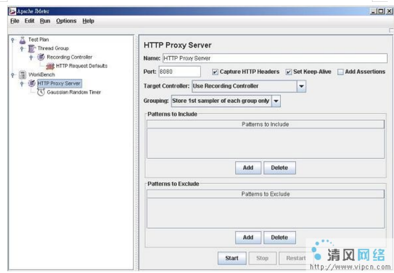Click the Start button
Screen dimensions: 394x273
(x=232, y=258)
